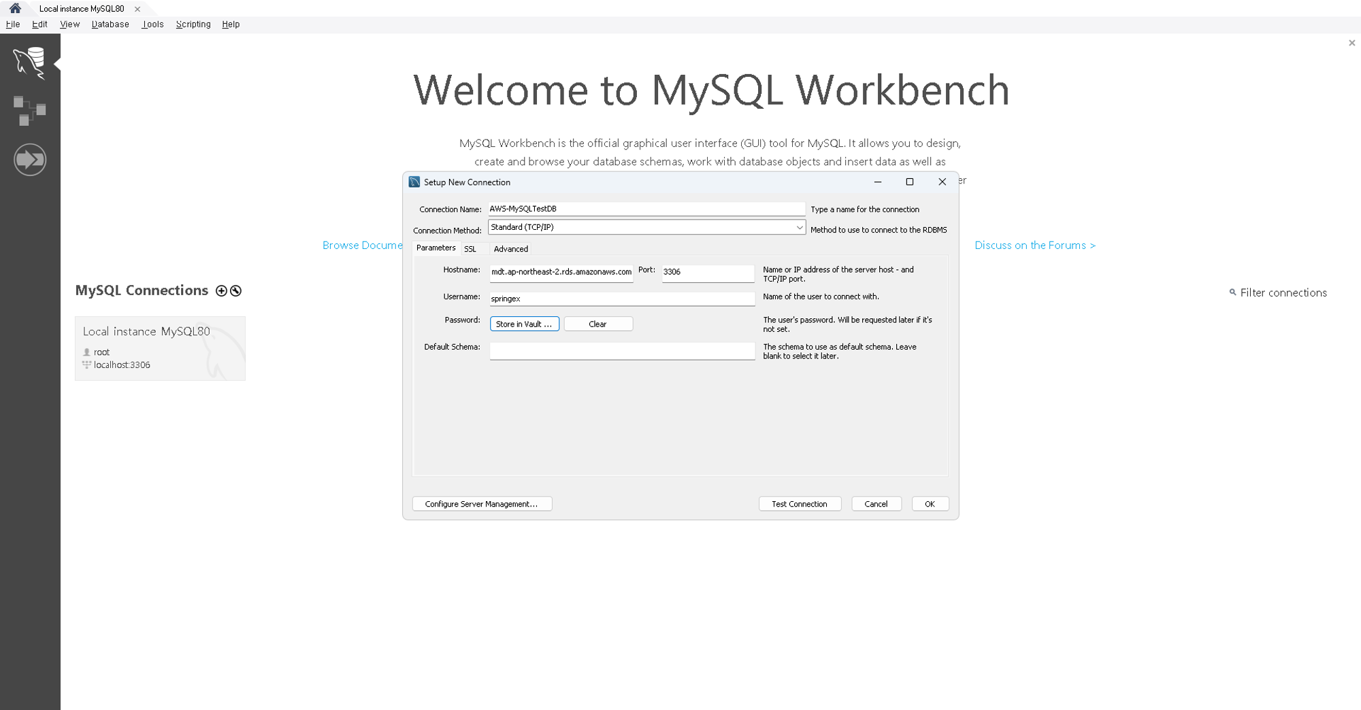Minimize the Setup New Connection dialog
The height and width of the screenshot is (710, 1361).
click(878, 182)
